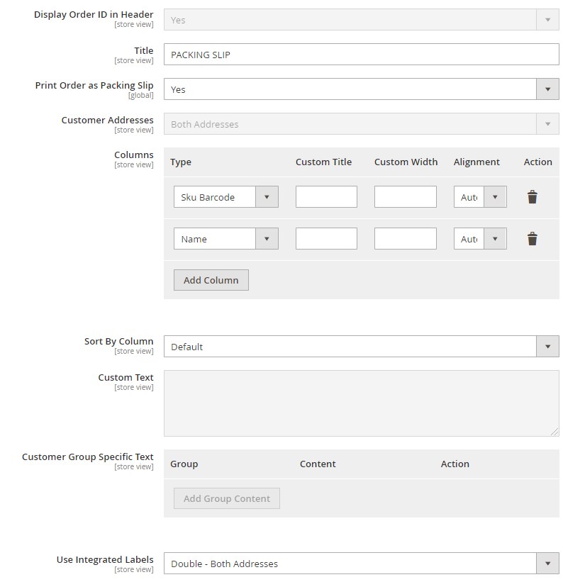Click the Title input field
This screenshot has height=582, width=563.
pyautogui.click(x=361, y=55)
